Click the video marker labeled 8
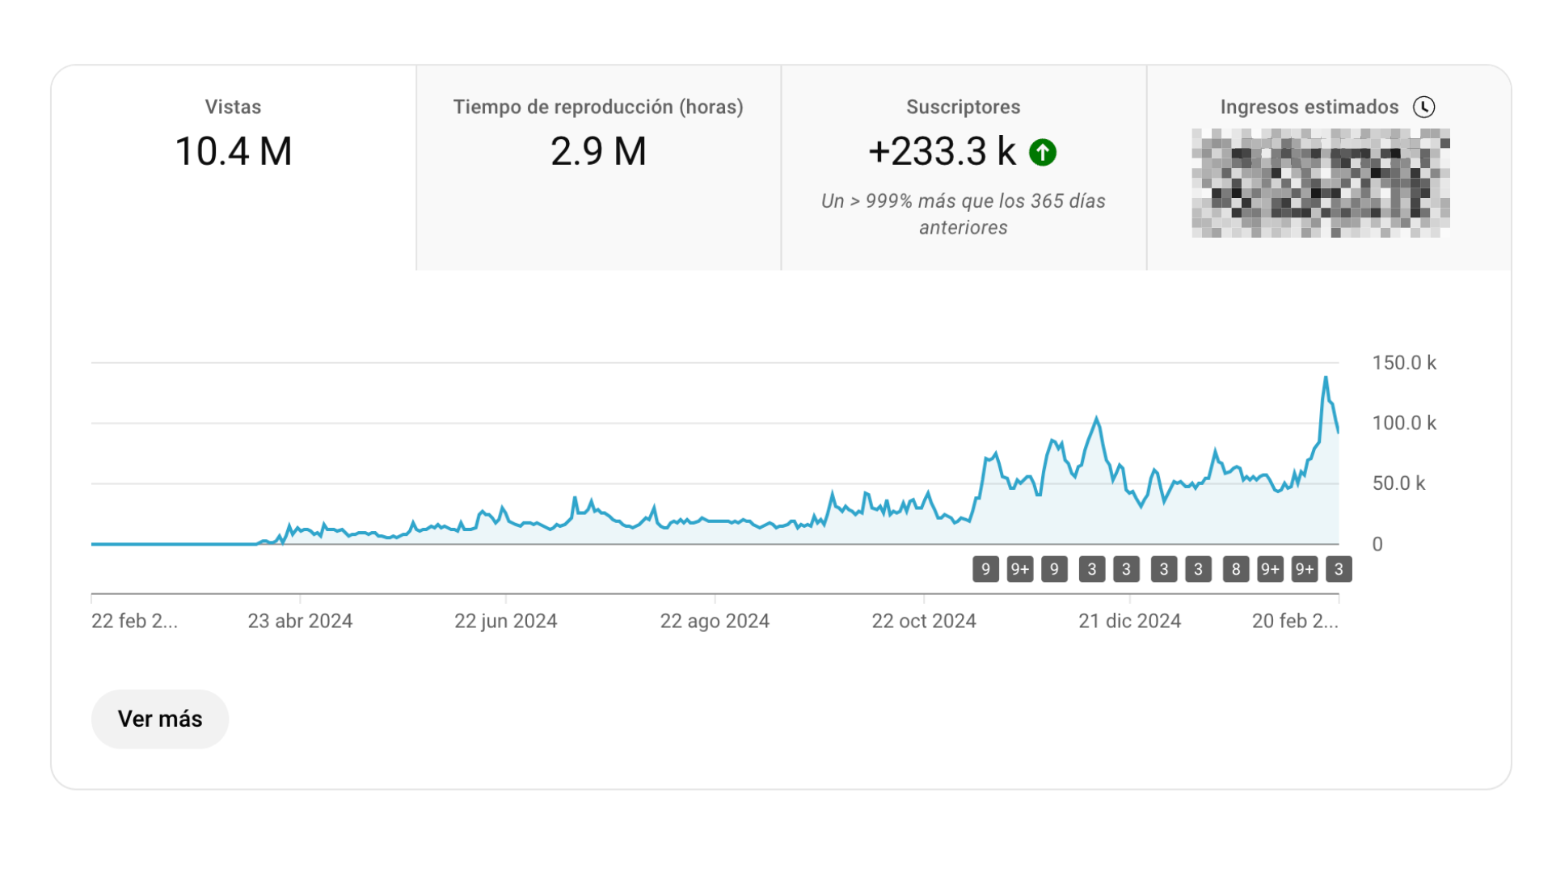Screen dimensions: 1552x873 (x=1235, y=569)
